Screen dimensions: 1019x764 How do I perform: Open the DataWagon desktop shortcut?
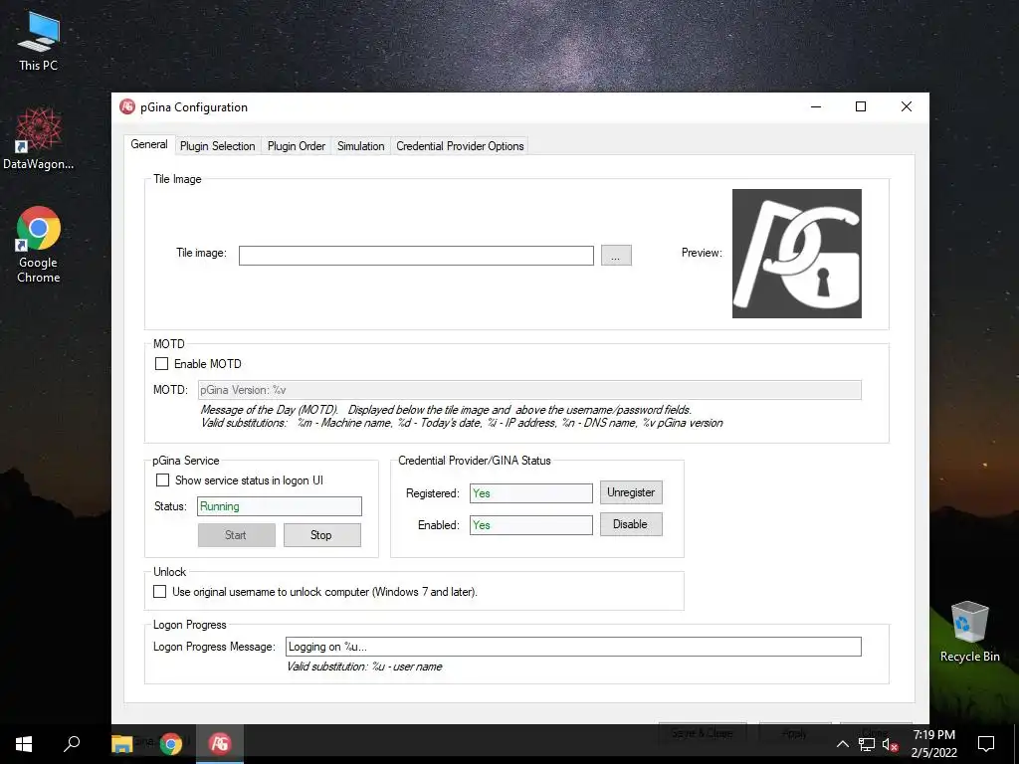click(39, 139)
